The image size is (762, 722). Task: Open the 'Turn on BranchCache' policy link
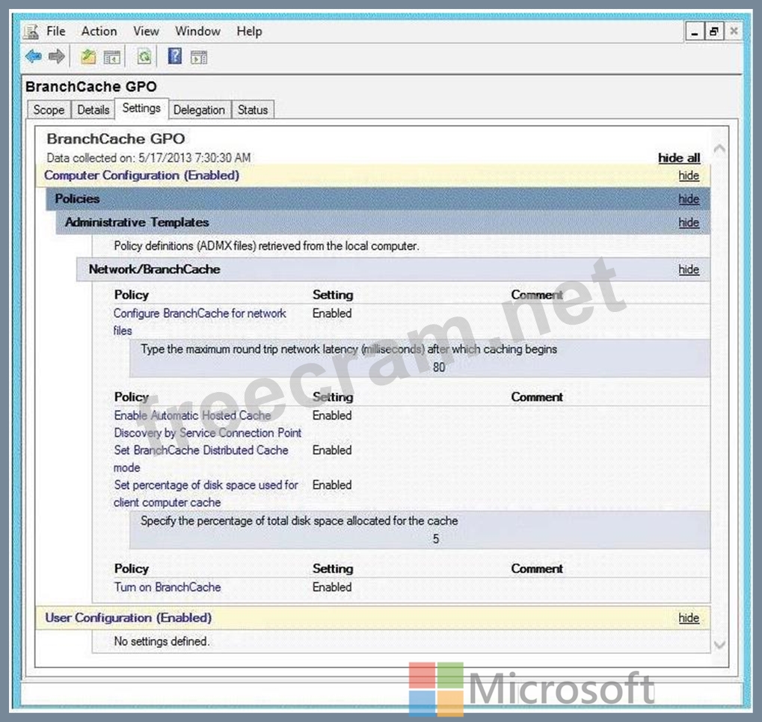pos(168,587)
